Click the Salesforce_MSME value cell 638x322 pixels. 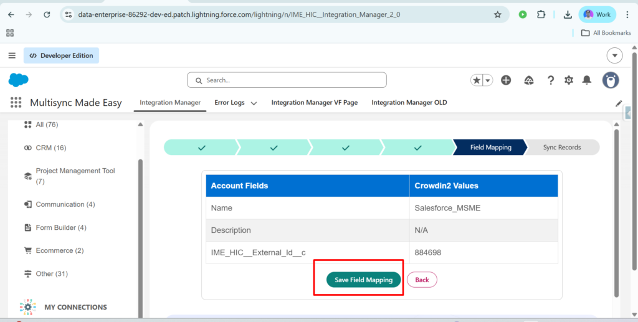(x=483, y=208)
